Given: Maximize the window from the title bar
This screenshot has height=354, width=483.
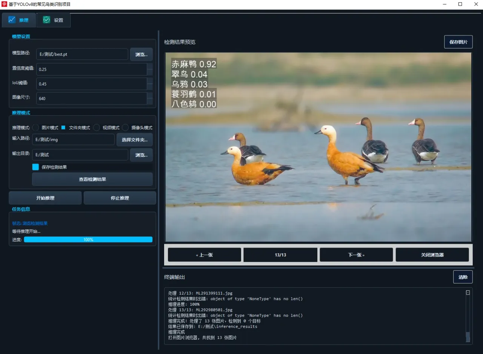Looking at the screenshot, I should pos(460,4).
